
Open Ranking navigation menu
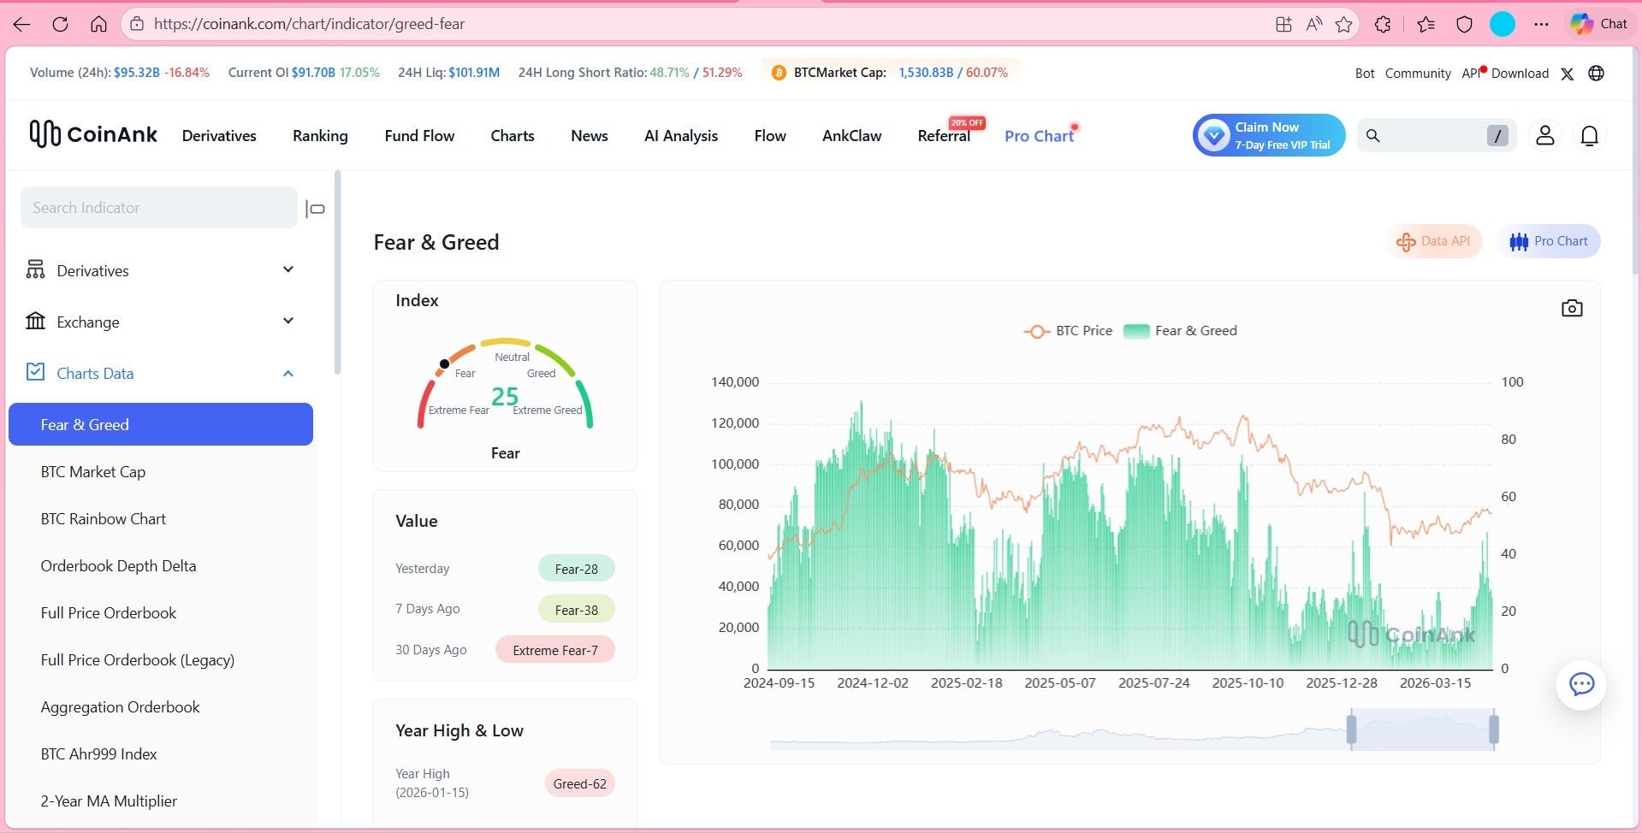320,136
